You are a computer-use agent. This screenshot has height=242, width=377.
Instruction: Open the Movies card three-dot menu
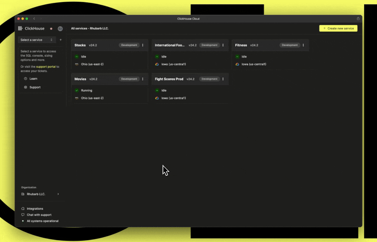[x=142, y=79]
